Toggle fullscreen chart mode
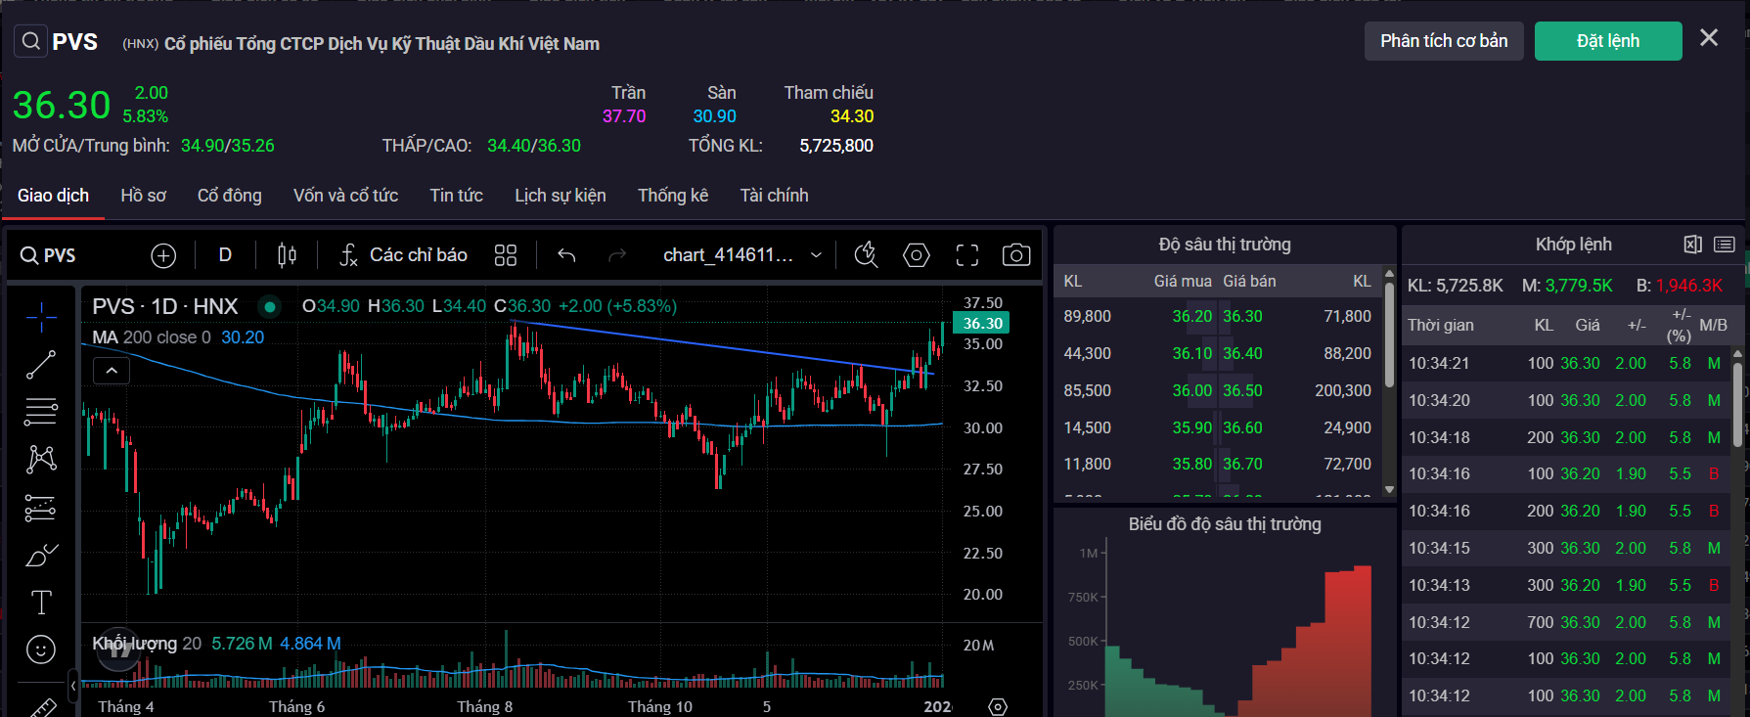Image resolution: width=1750 pixels, height=717 pixels. tap(967, 255)
